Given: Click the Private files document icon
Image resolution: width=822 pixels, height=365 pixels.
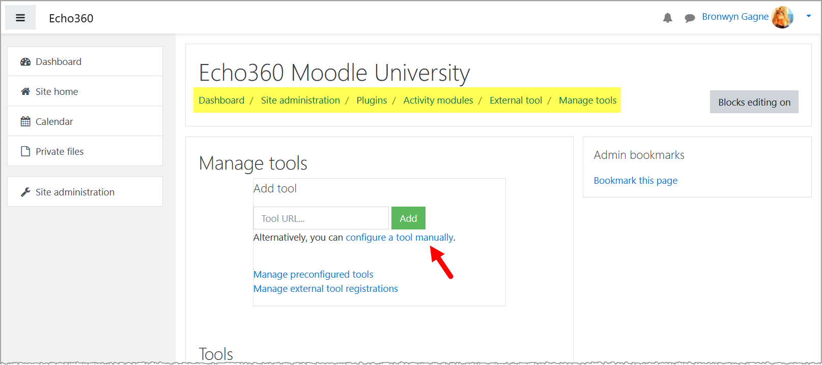Looking at the screenshot, I should [x=25, y=151].
